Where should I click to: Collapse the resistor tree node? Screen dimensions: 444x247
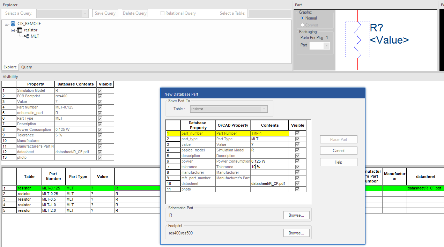(13, 30)
